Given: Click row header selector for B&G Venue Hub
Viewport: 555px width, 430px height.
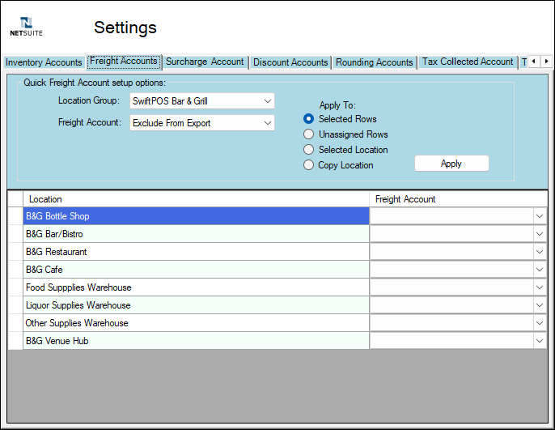Looking at the screenshot, I should click(15, 341).
